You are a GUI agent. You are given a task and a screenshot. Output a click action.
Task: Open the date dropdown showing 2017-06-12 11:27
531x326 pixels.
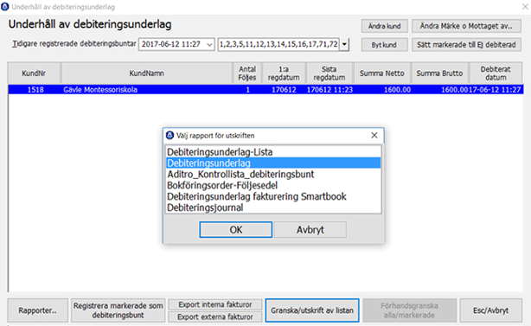pos(176,44)
